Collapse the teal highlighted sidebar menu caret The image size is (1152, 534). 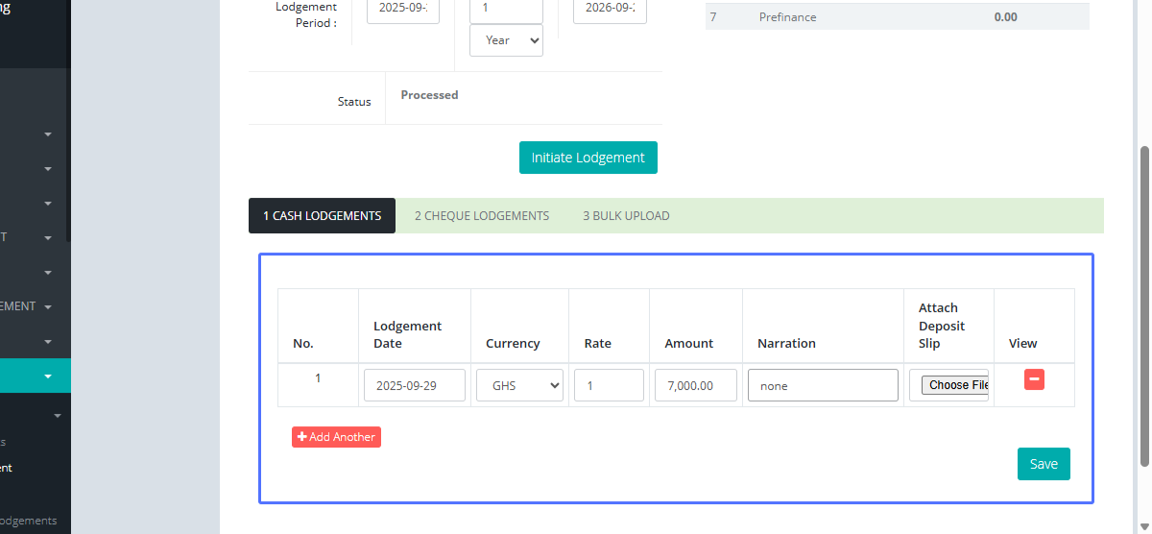click(x=48, y=376)
